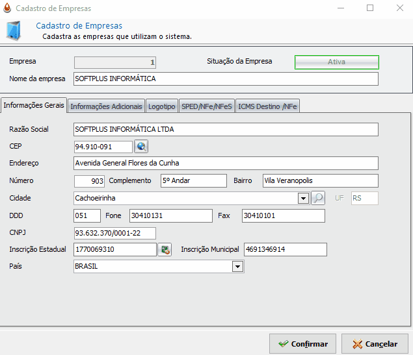Image resolution: width=413 pixels, height=355 pixels.
Task: Click the Cidade combo box showing Cachoeirinha
Action: click(191, 198)
